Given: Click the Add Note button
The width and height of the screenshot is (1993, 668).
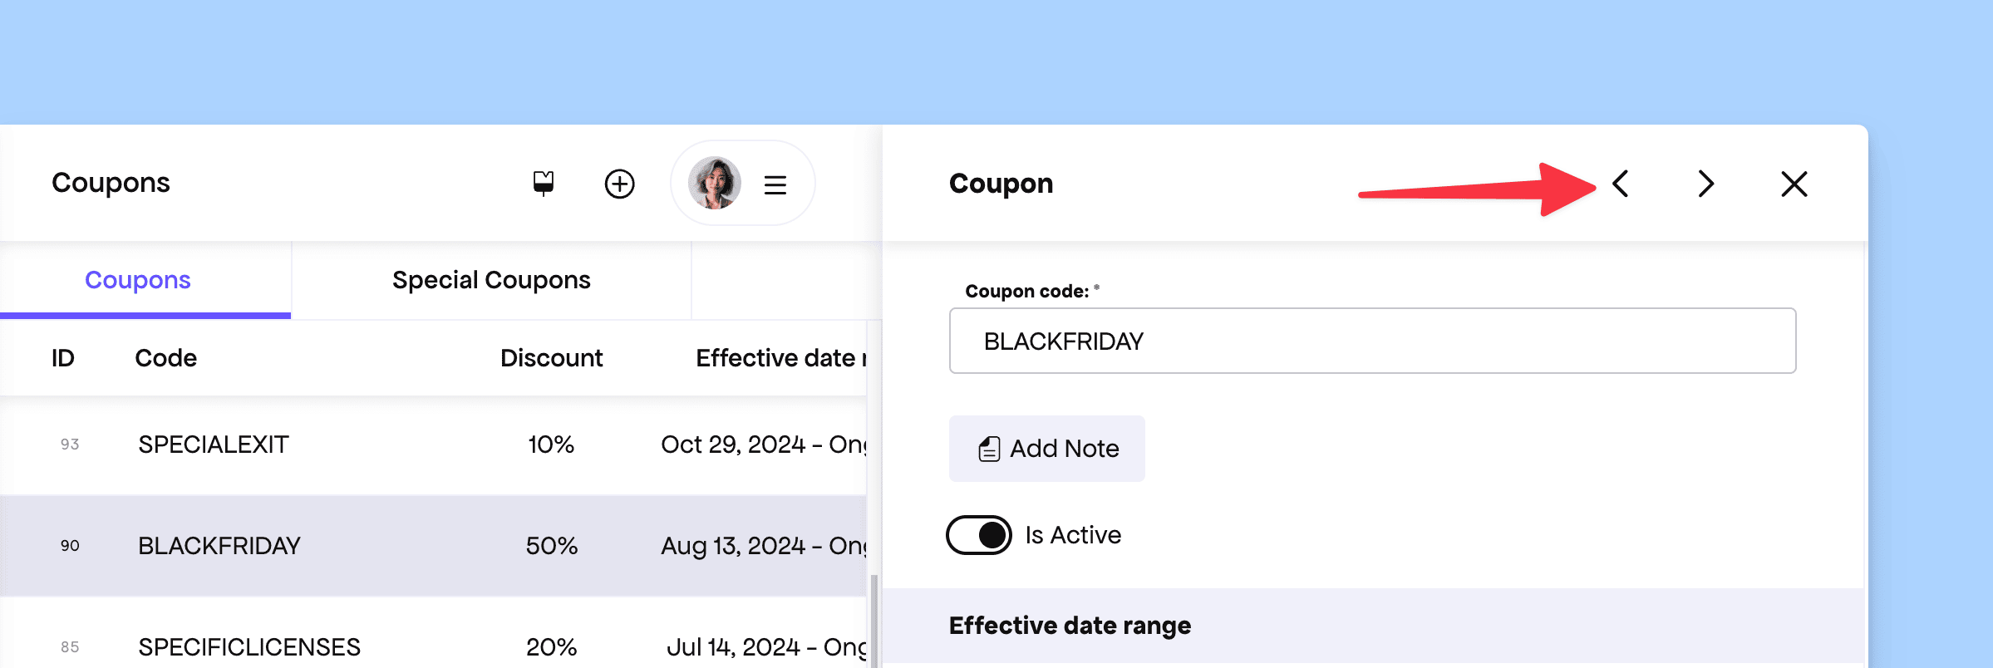Looking at the screenshot, I should click(x=1047, y=449).
